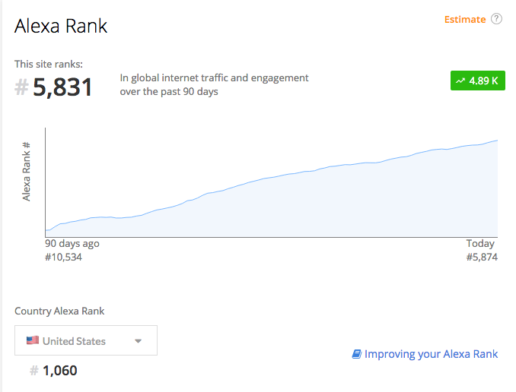Screen dimensions: 516x392
Task: Click the #5,874 current rank value
Action: point(482,257)
